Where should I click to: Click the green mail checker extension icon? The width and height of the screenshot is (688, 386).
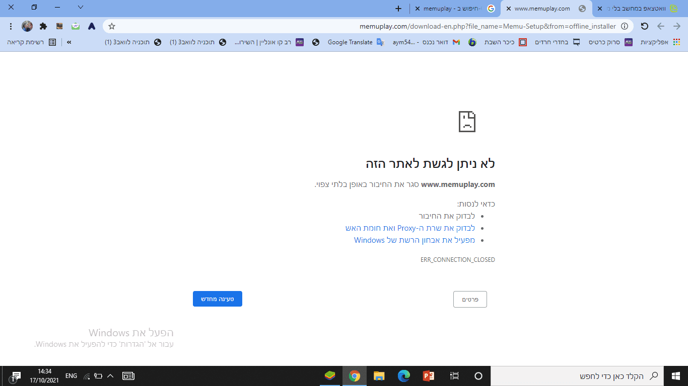tap(75, 26)
